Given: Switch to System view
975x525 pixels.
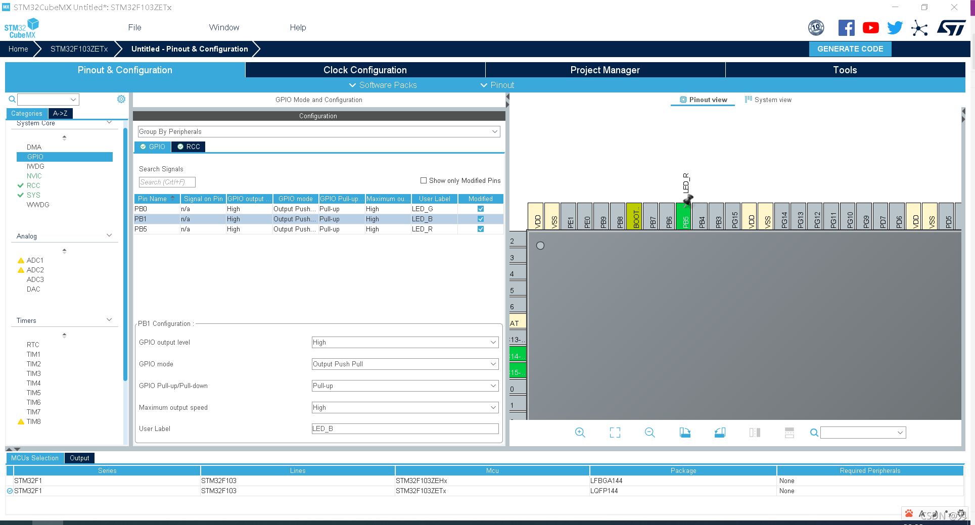Looking at the screenshot, I should (768, 100).
